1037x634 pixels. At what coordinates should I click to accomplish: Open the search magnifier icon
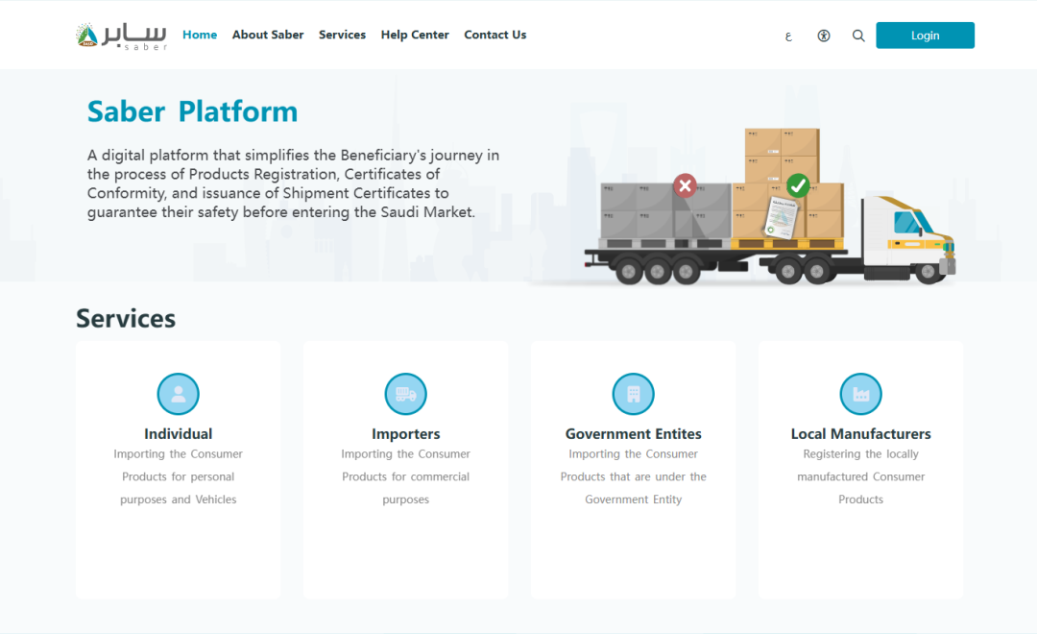[858, 36]
